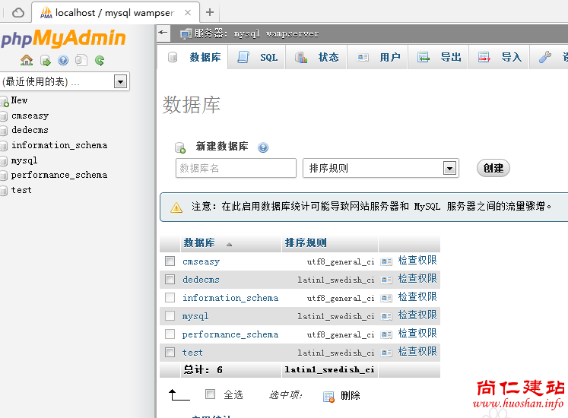Open the 排序规则 collation dropdown
The height and width of the screenshot is (418, 568).
click(x=380, y=168)
